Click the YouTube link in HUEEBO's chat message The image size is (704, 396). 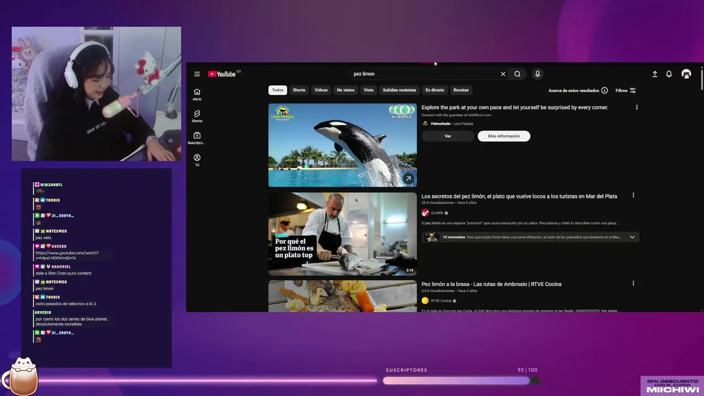click(x=67, y=255)
